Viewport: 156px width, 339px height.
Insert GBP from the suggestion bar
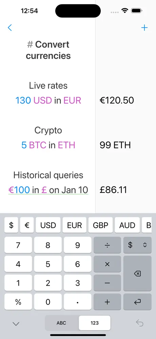click(100, 225)
